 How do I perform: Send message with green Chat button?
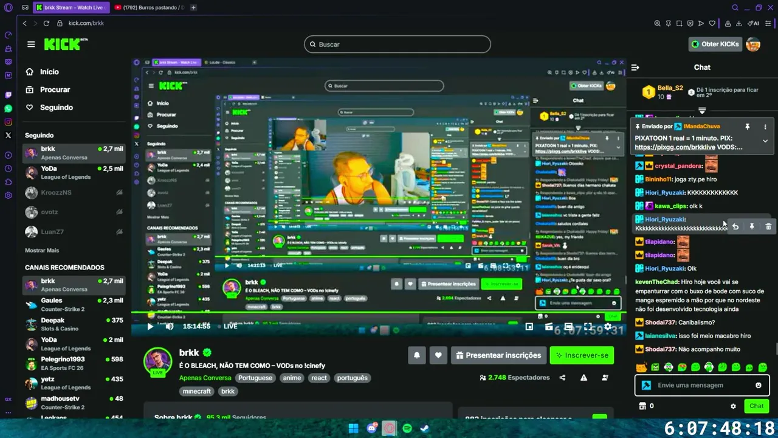coord(757,406)
